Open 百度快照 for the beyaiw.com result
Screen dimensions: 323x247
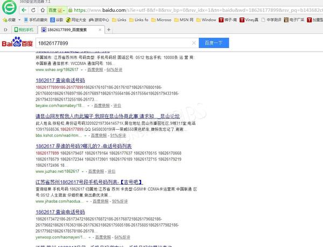[102, 105]
